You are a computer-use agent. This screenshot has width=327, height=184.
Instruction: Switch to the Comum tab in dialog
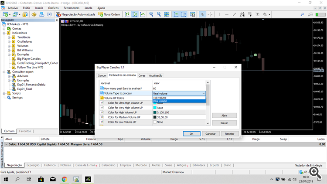click(102, 75)
